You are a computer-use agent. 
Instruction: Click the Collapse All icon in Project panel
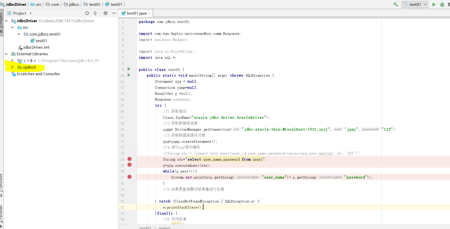[95, 13]
